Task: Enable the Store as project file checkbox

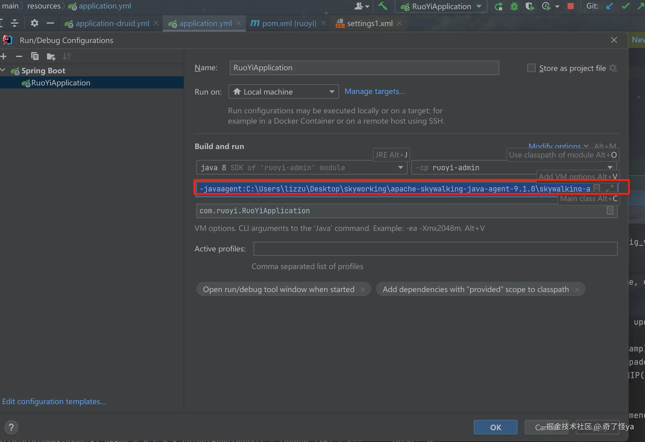Action: (x=531, y=68)
